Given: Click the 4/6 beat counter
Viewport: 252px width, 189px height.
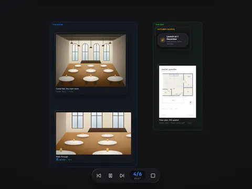Looking at the screenshot, I should click(138, 175).
